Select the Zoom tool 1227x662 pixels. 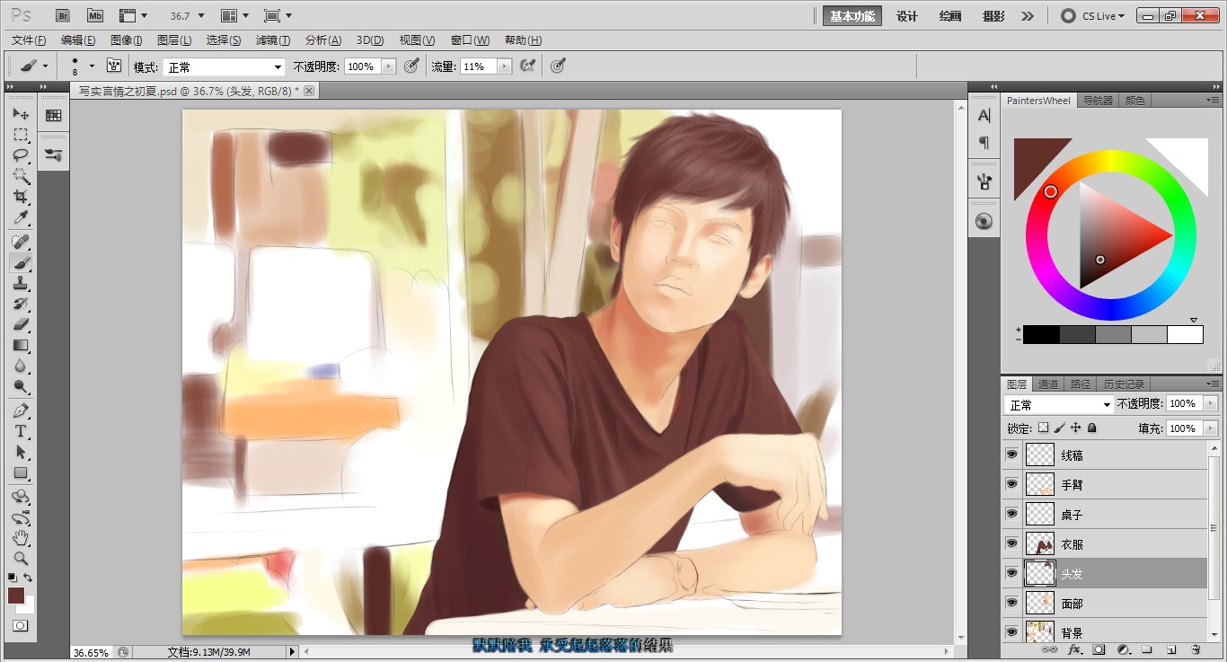coord(21,559)
